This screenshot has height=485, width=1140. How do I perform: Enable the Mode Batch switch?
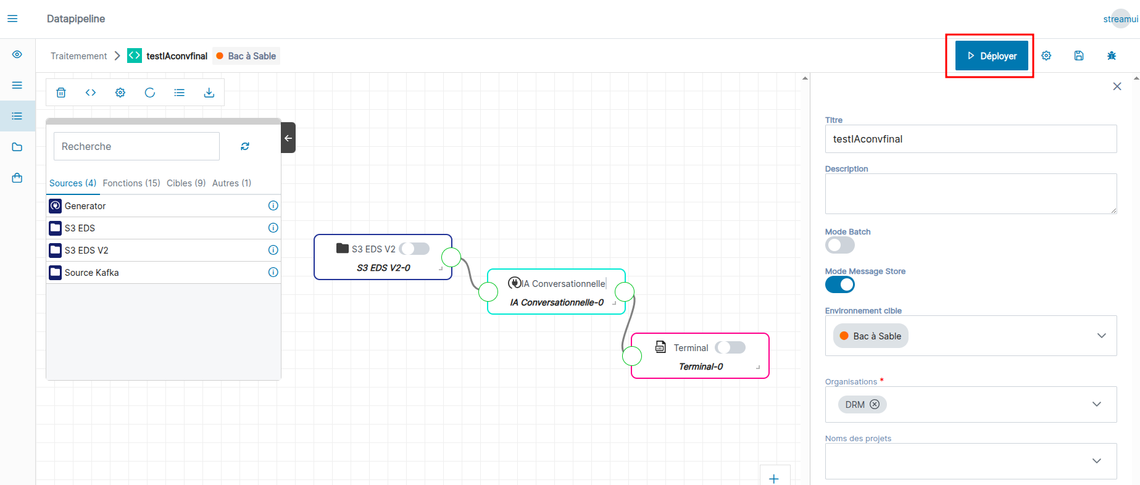tap(840, 245)
